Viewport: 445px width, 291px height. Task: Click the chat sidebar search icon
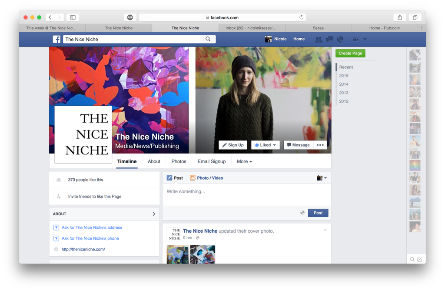click(412, 259)
